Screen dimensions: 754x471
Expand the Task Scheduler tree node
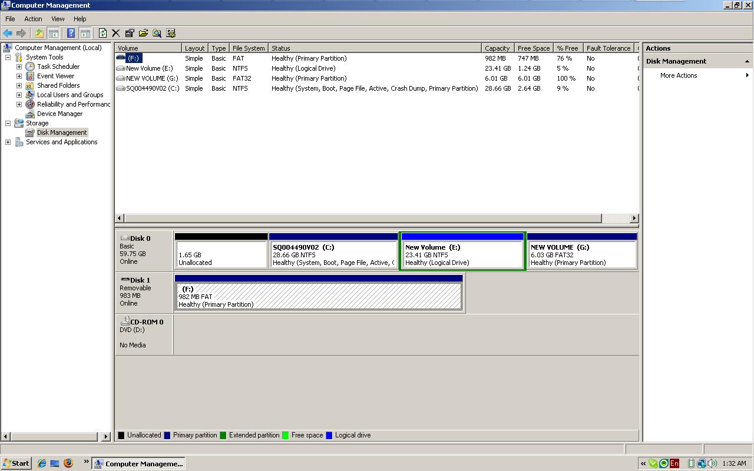point(19,67)
